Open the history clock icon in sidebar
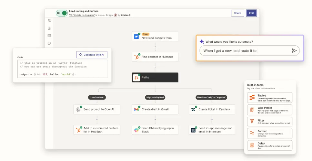Screen dimensions: 312x161 (x=49, y=43)
